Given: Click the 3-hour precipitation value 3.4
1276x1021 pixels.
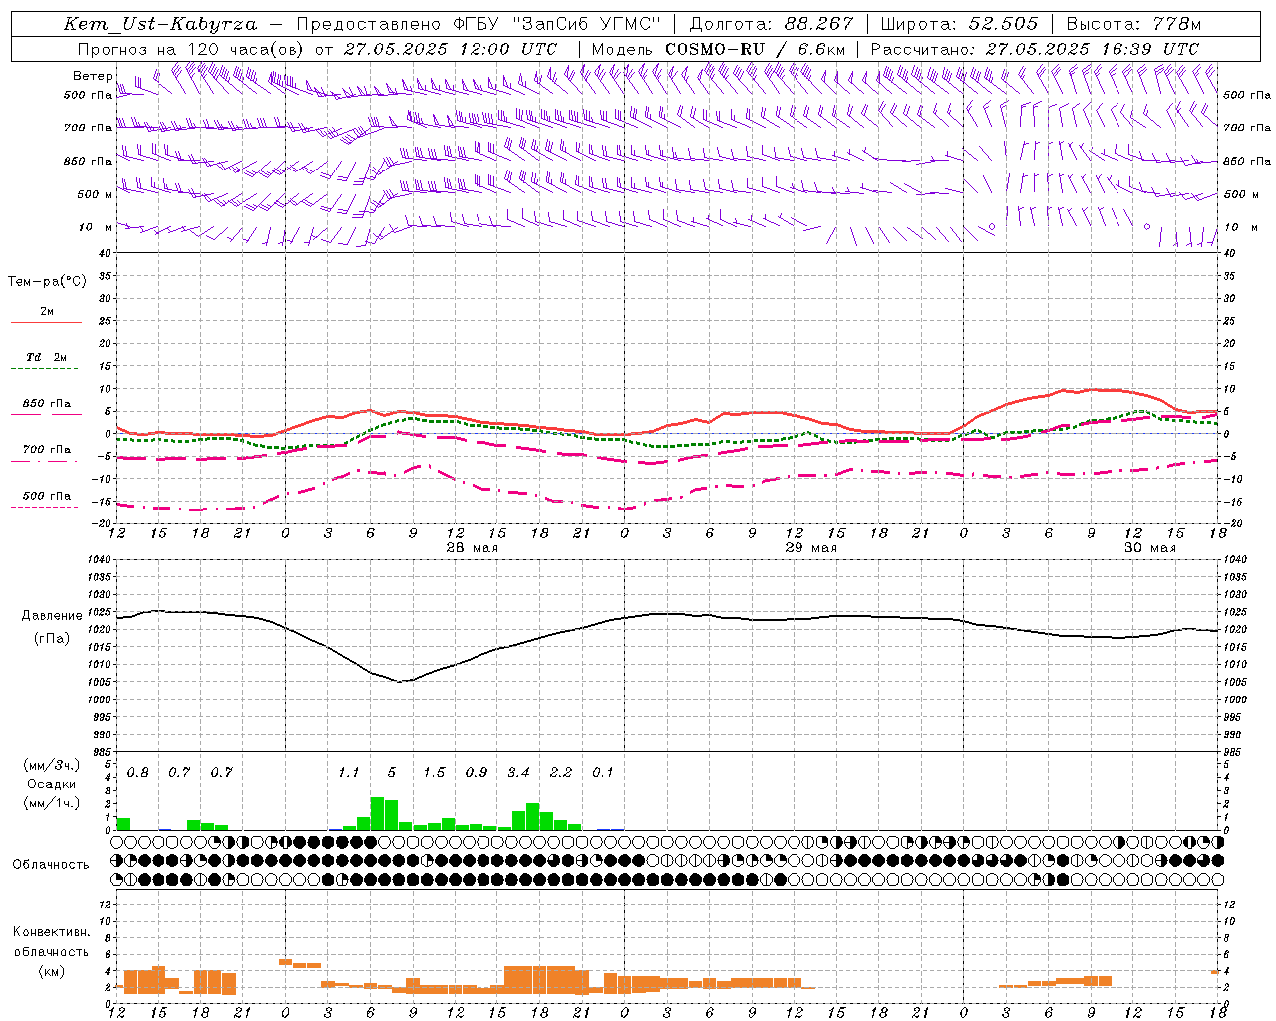Looking at the screenshot, I should [x=518, y=773].
